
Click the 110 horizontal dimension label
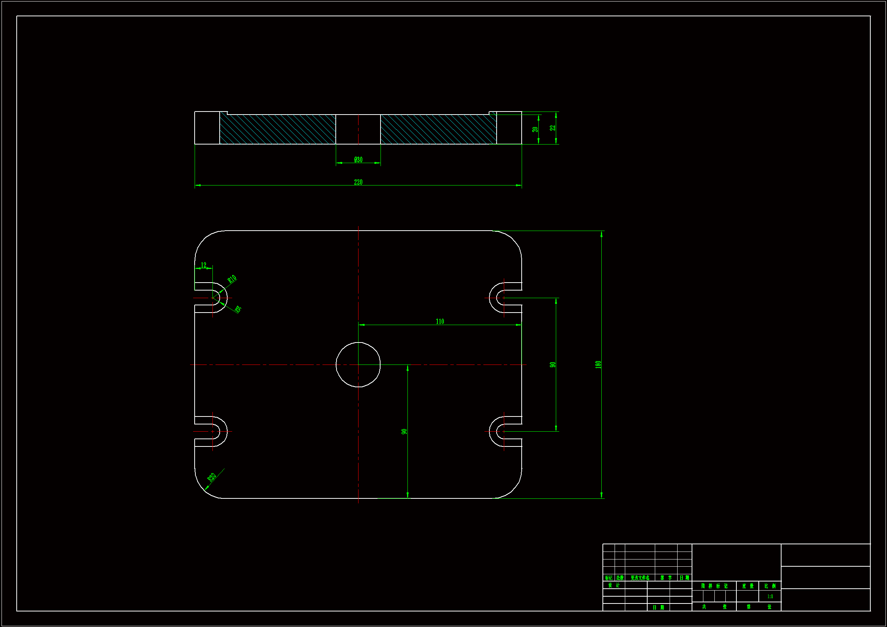click(x=440, y=321)
